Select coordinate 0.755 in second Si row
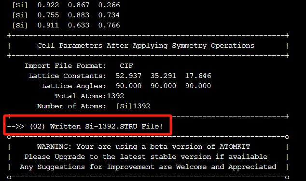 [48, 15]
